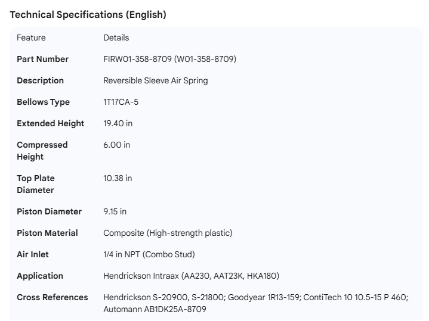Click the Feature column header
The height and width of the screenshot is (321, 429).
31,38
